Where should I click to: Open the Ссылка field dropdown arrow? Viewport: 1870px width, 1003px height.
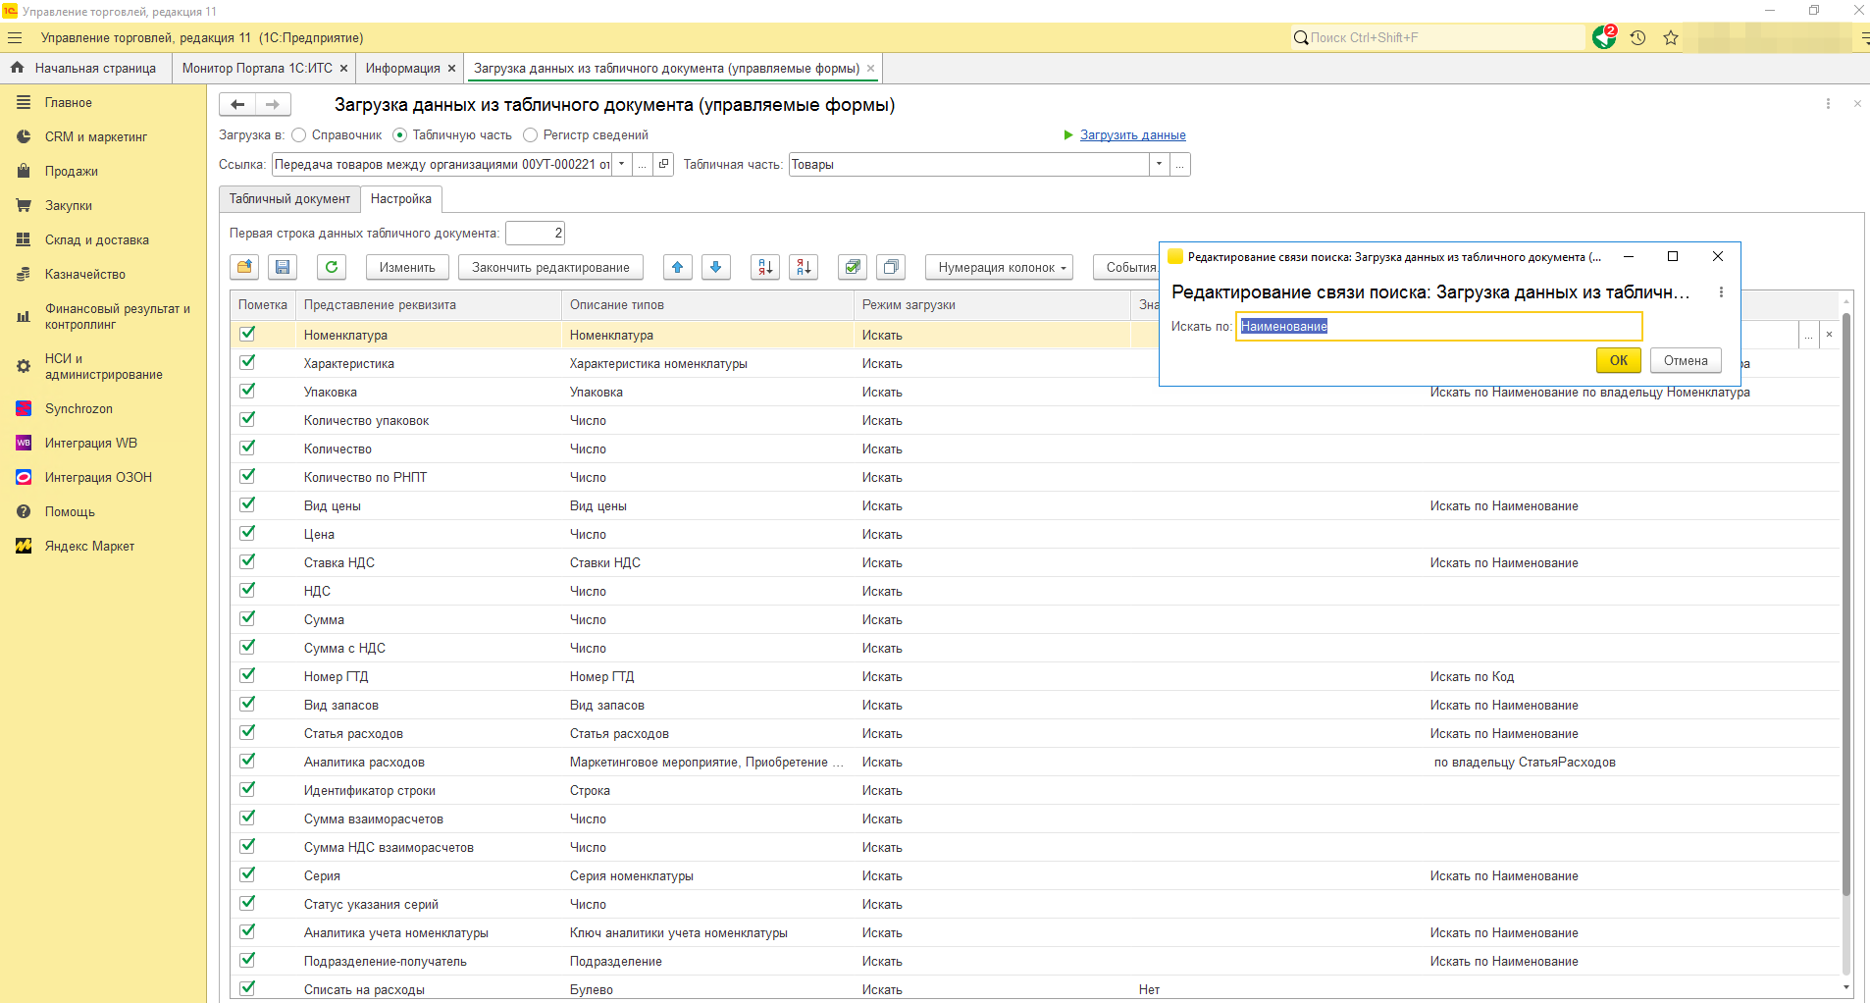[x=622, y=165]
